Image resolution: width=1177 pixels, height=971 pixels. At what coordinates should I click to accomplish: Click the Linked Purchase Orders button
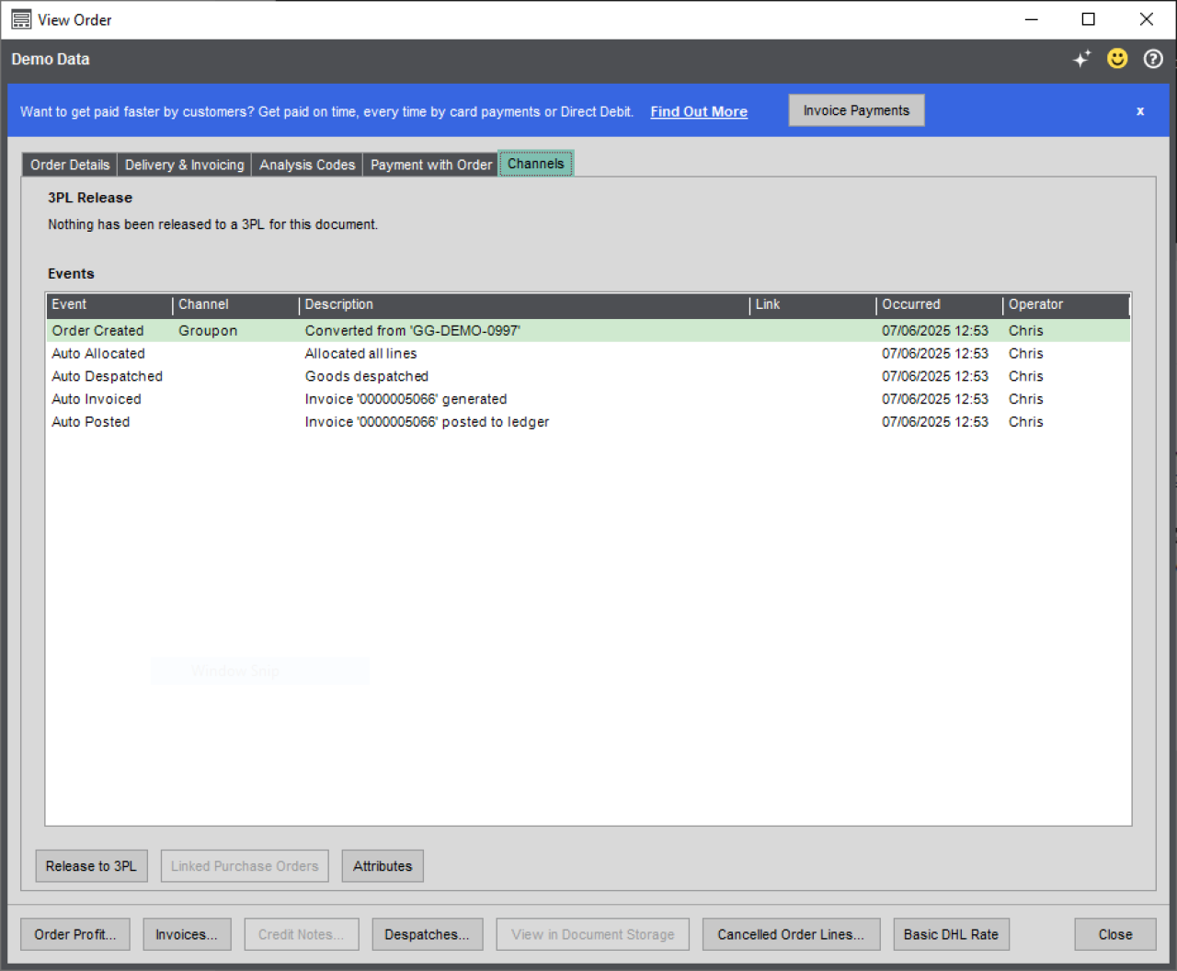pyautogui.click(x=245, y=866)
